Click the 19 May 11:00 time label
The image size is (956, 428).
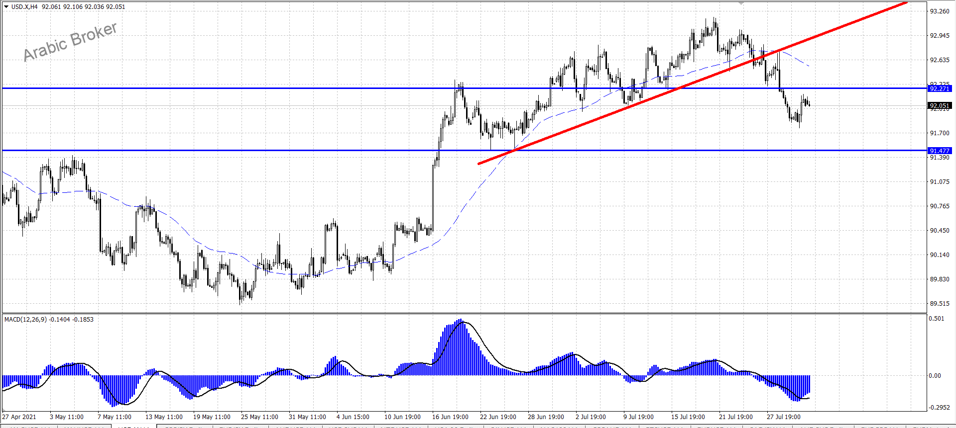[212, 417]
